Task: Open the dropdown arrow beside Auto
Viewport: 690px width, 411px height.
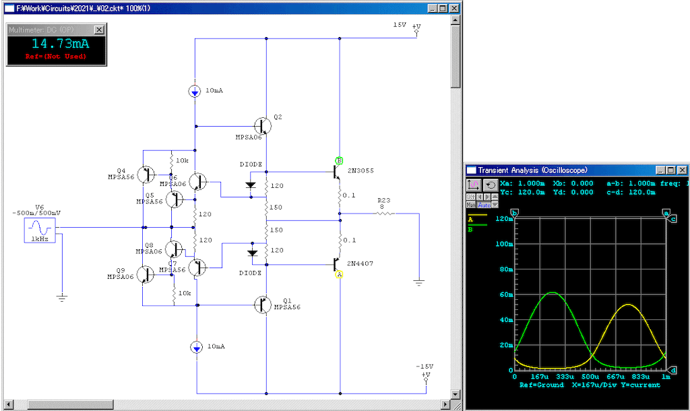Action: pos(495,205)
